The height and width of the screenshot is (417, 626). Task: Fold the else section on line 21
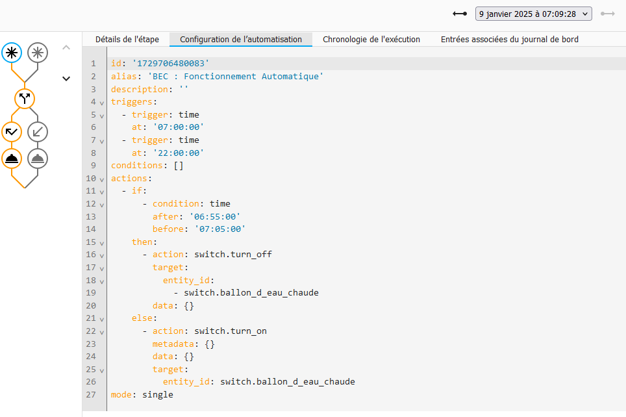coord(102,318)
